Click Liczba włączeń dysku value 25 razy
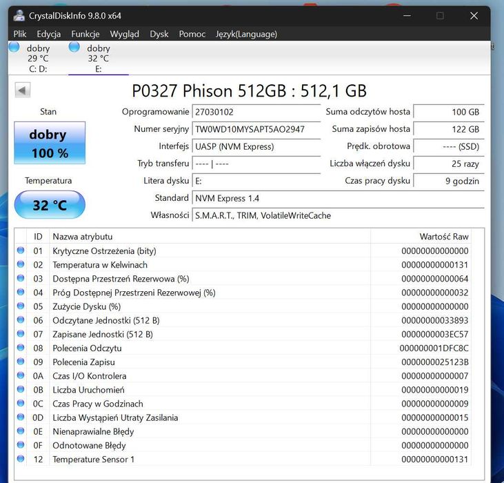This screenshot has width=504, height=483. pyautogui.click(x=449, y=164)
